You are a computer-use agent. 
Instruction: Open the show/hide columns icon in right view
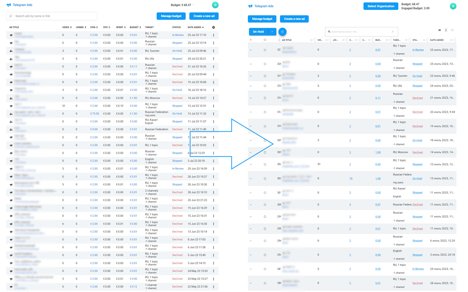pyautogui.click(x=439, y=30)
